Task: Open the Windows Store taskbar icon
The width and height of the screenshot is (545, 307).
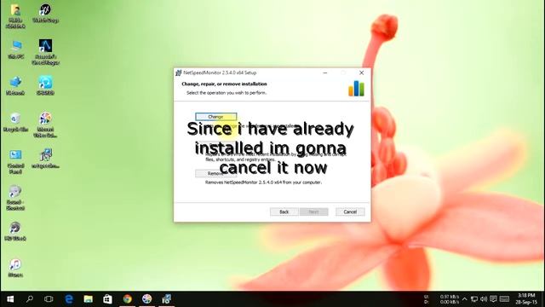Action: (108, 299)
